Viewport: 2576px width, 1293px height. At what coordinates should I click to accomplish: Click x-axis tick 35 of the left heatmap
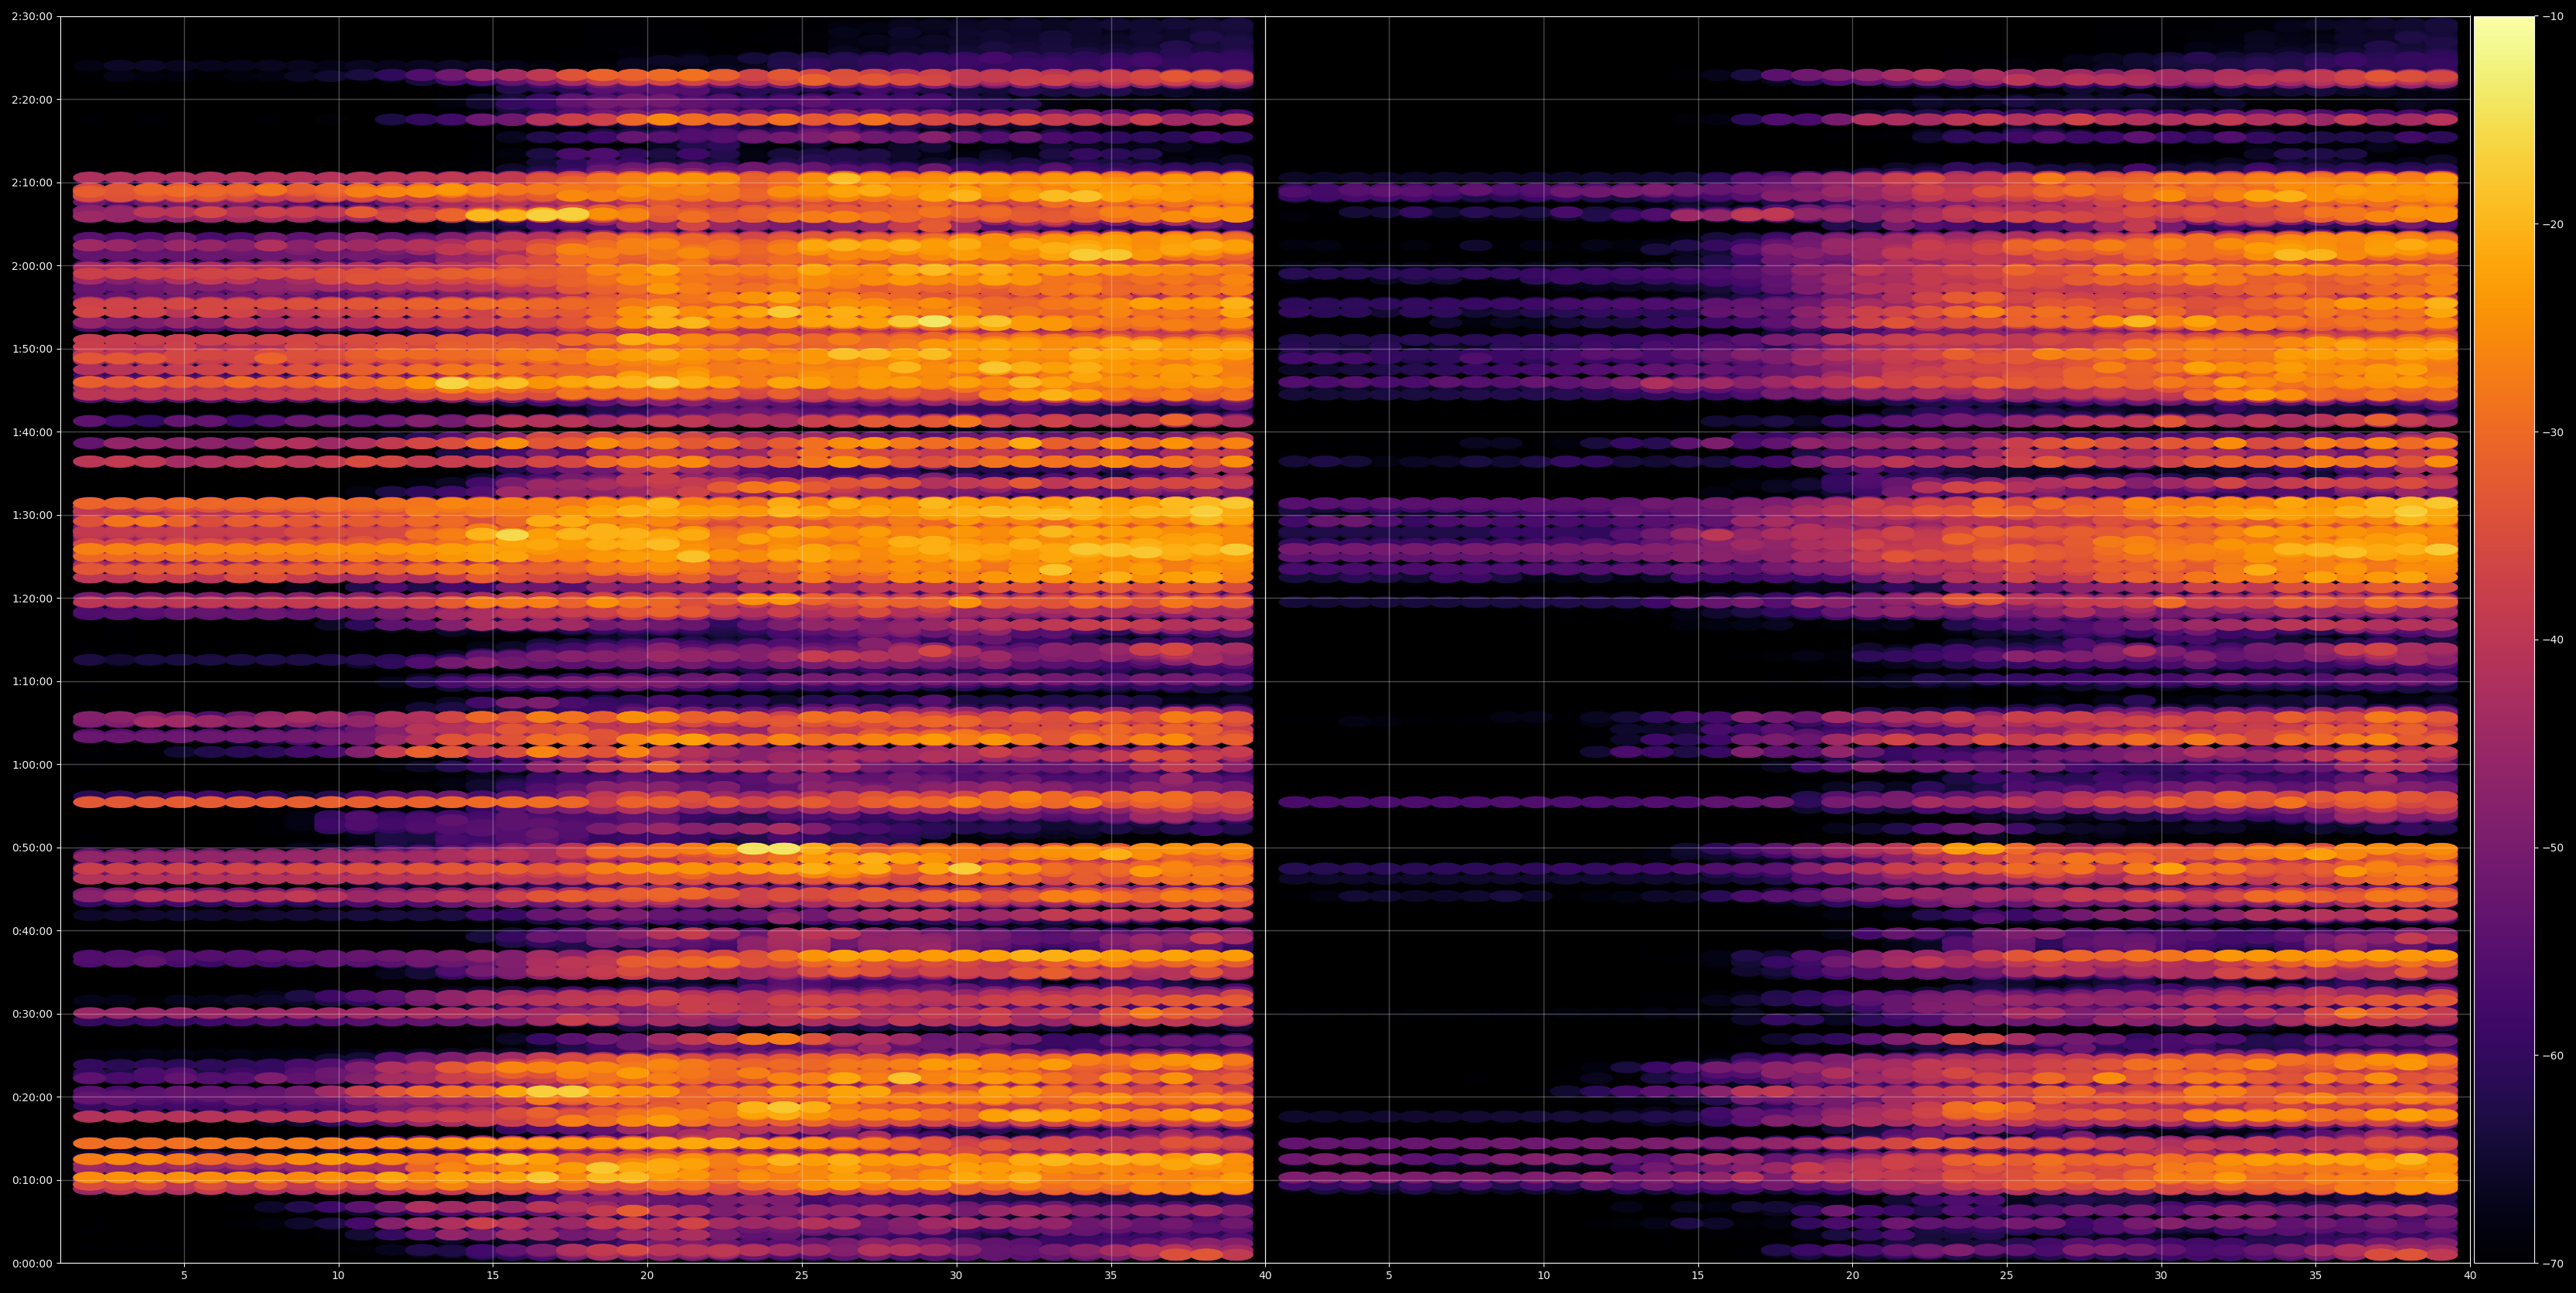point(1111,1276)
